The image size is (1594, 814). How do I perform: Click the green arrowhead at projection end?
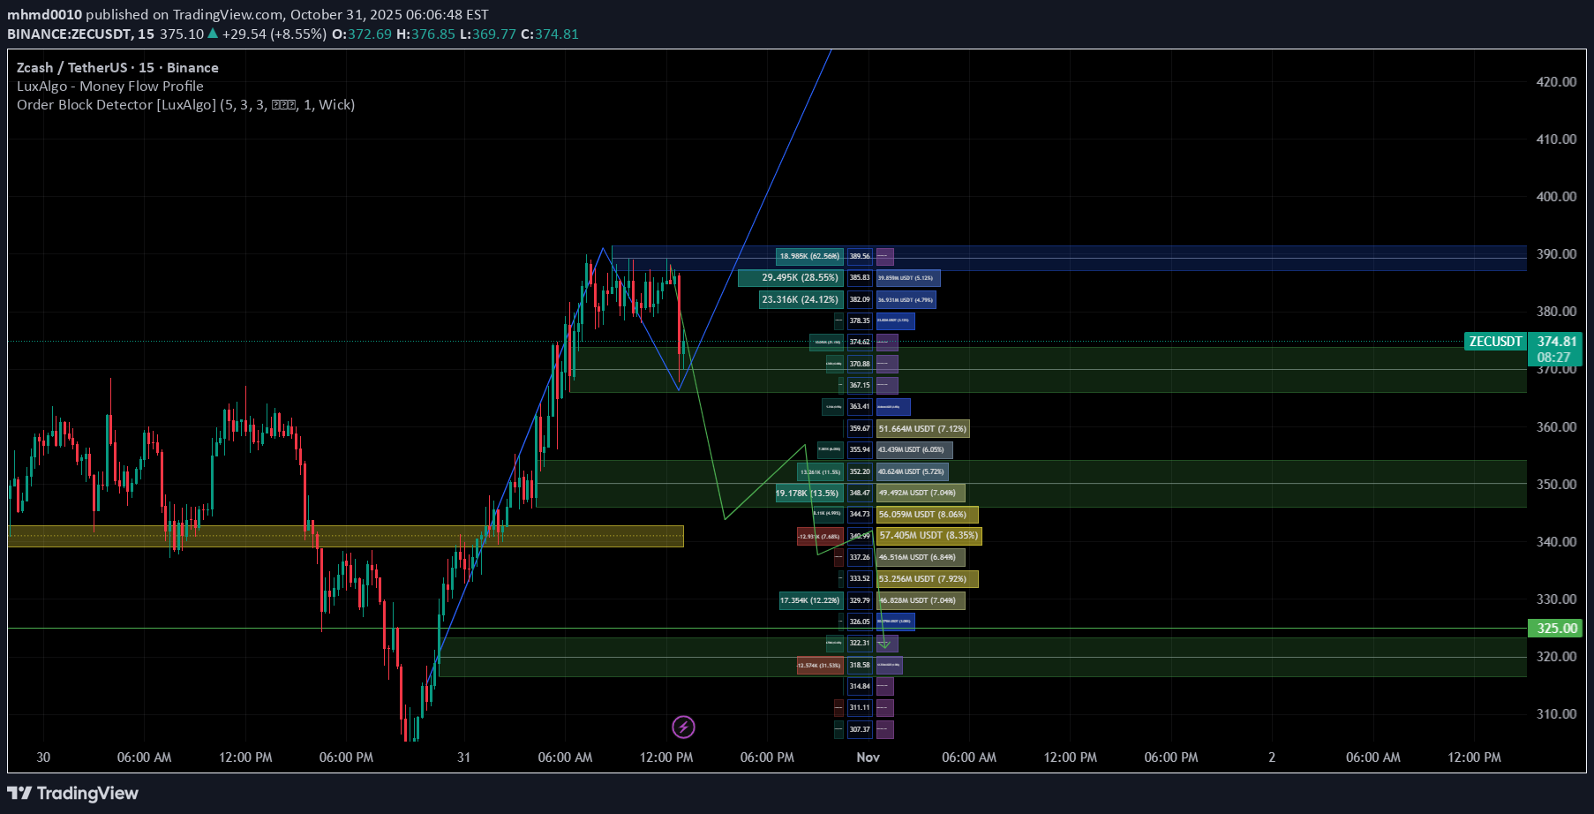884,644
